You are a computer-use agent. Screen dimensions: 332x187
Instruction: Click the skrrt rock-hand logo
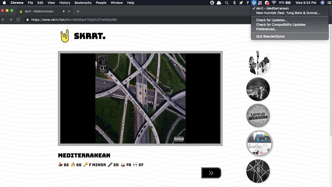(64, 36)
